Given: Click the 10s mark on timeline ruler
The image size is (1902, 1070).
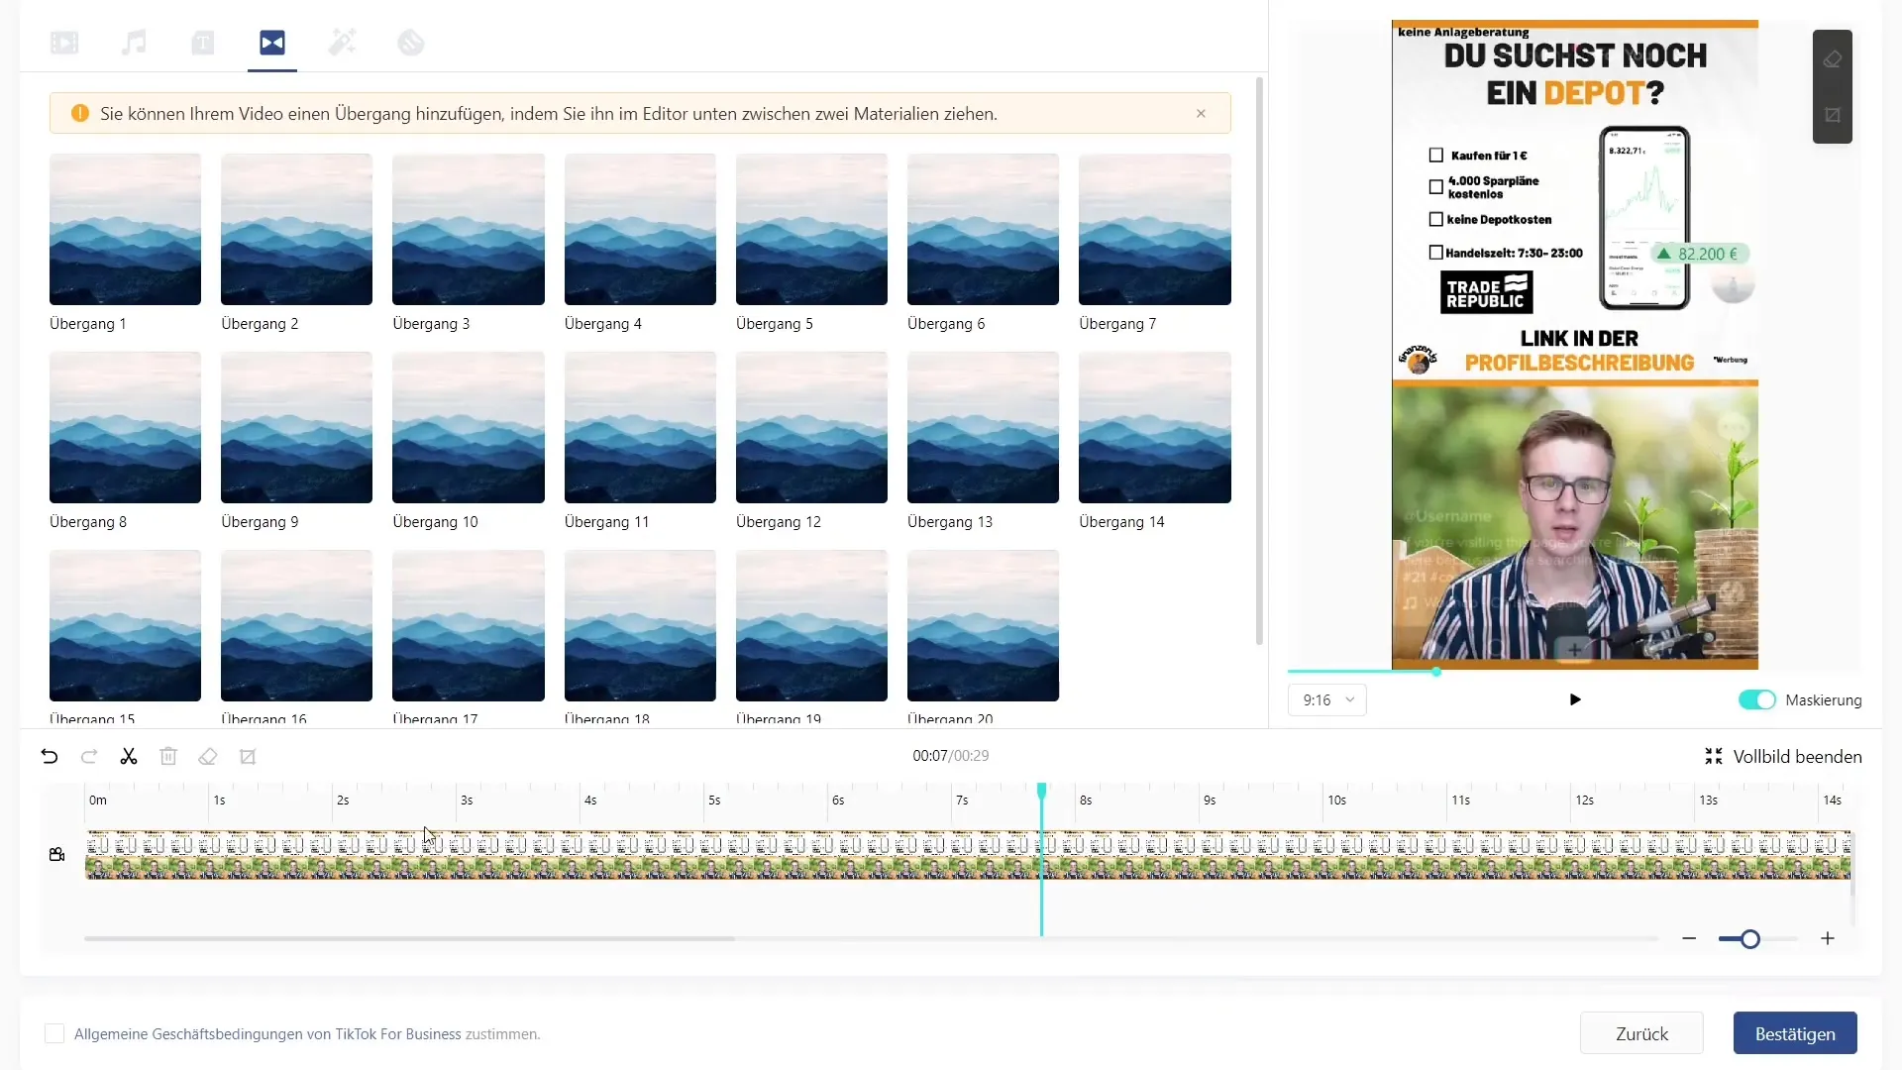Looking at the screenshot, I should (x=1336, y=801).
